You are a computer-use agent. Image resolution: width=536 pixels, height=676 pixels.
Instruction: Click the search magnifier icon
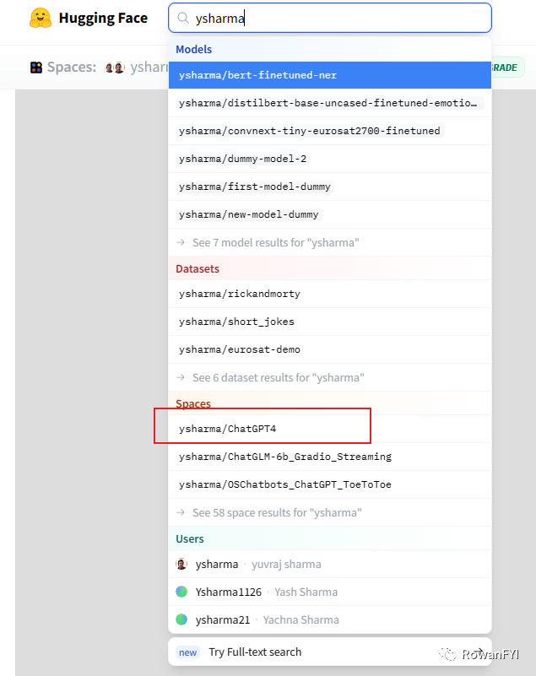tap(183, 18)
